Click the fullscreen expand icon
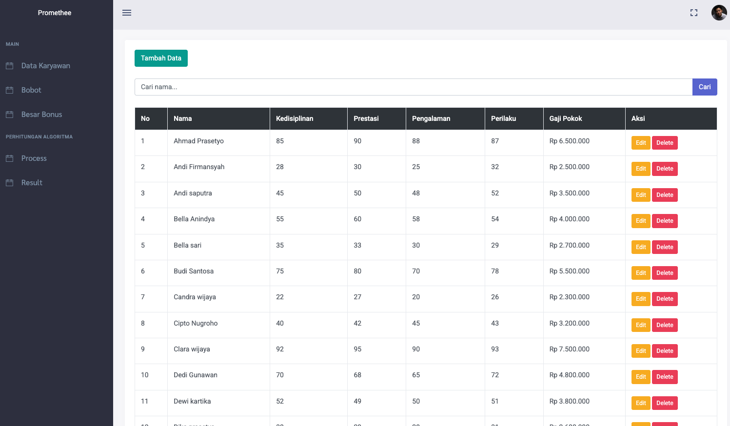 pos(693,13)
